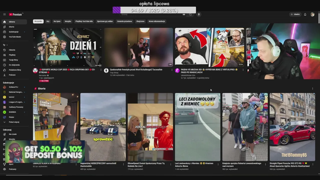Select the Nowe rekomendacje chip
320x180 pixels.
coord(157,21)
